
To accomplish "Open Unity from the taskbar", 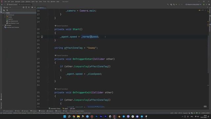I will (110, 117).
